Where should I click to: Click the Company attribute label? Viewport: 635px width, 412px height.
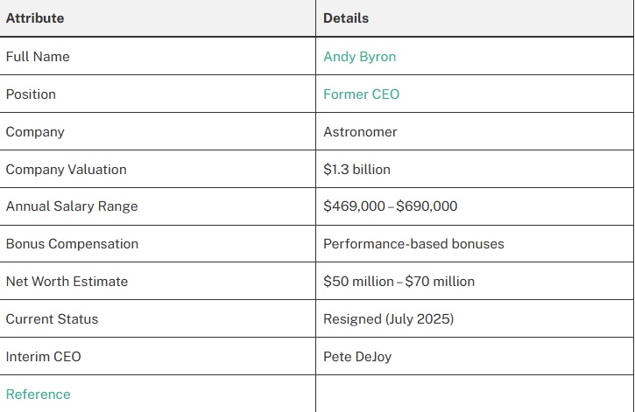35,132
